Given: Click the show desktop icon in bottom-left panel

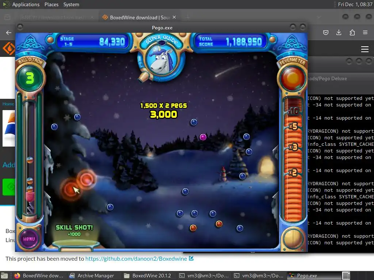Looking at the screenshot, I should [x=4, y=276].
